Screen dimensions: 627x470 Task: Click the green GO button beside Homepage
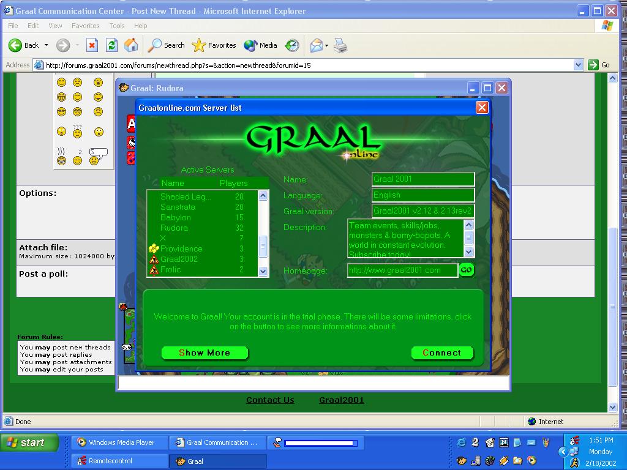pyautogui.click(x=466, y=270)
